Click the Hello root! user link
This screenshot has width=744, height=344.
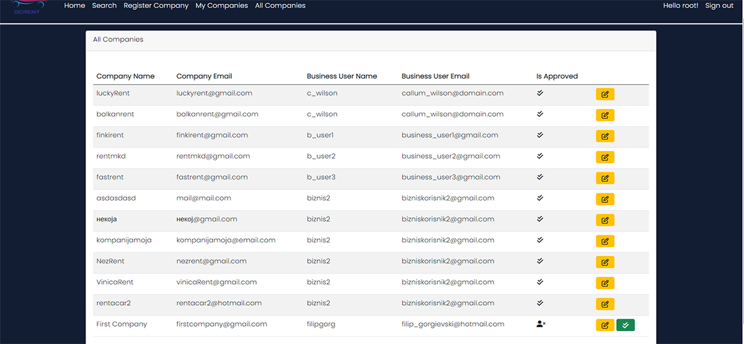pyautogui.click(x=680, y=6)
